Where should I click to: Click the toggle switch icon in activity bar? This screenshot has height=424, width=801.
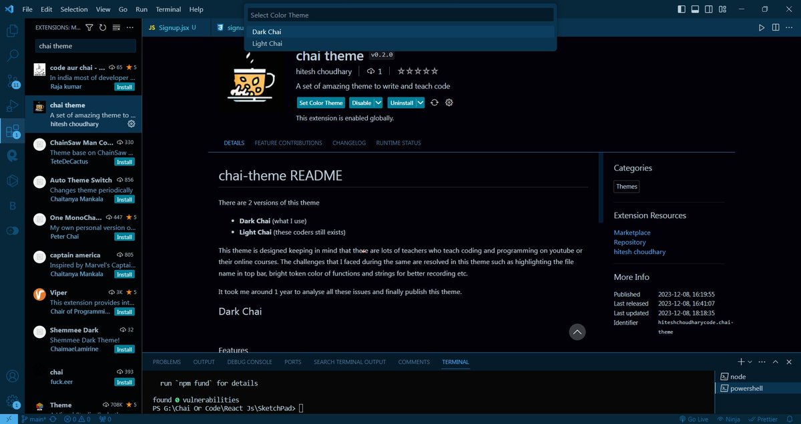(x=12, y=231)
